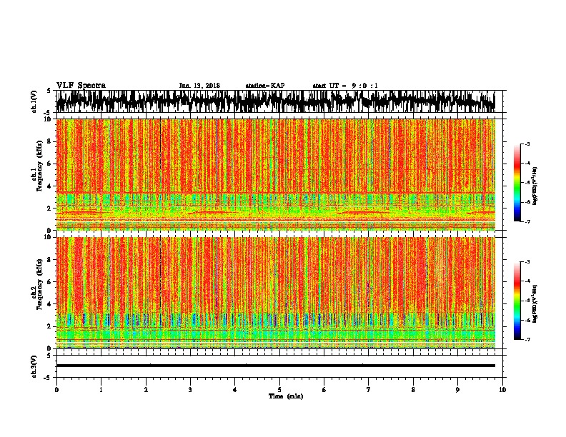The image size is (566, 437).
Task: Click the "Time (min)" axis title
Action: (x=286, y=396)
